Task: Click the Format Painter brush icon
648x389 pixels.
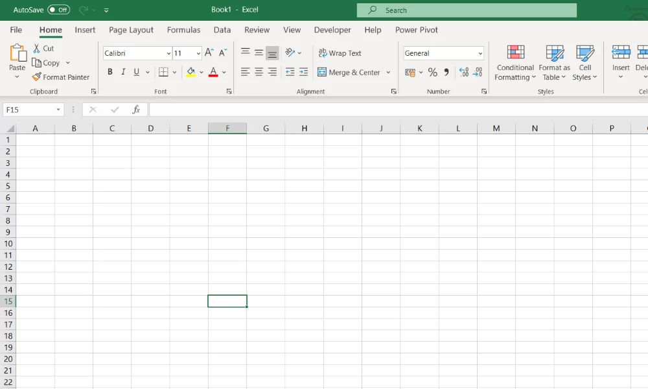Action: [x=36, y=77]
